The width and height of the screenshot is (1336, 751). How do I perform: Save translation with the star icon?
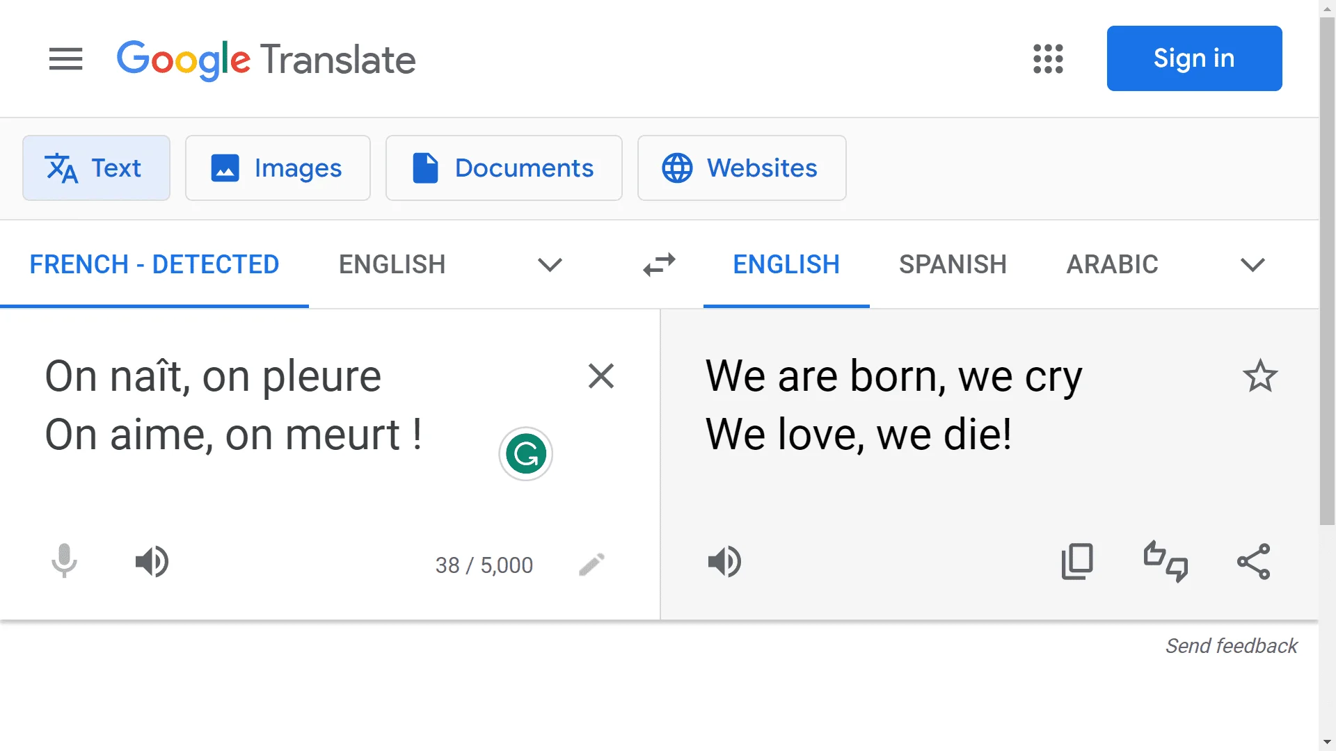coord(1260,376)
